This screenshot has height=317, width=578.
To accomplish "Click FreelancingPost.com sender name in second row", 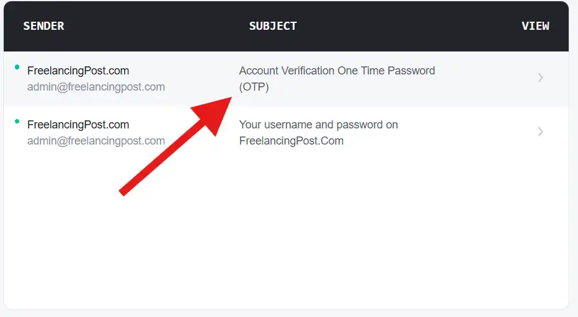I will [78, 125].
